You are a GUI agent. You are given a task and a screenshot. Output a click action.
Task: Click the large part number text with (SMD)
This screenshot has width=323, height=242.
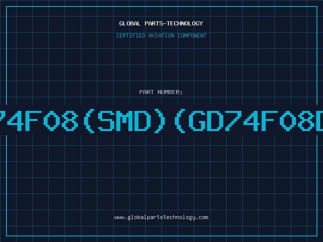coord(161,121)
